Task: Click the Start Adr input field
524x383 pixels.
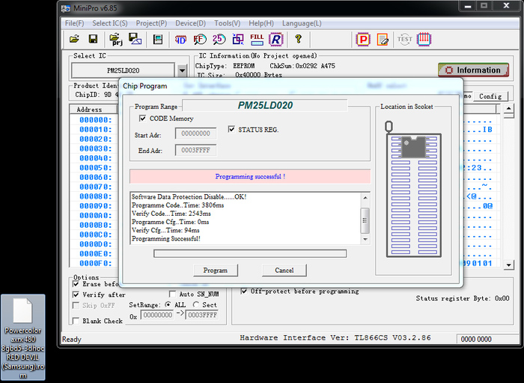Action: pyautogui.click(x=195, y=133)
